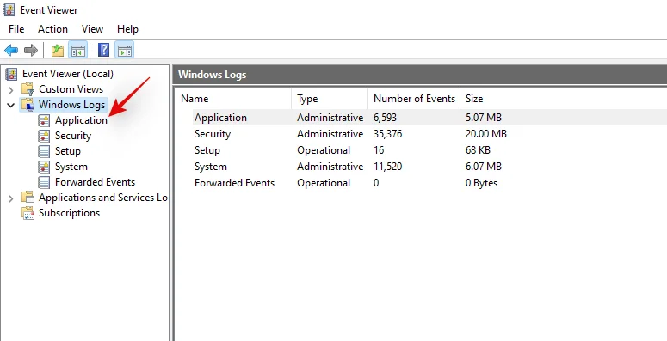Click the Custom Views folder icon

28,89
